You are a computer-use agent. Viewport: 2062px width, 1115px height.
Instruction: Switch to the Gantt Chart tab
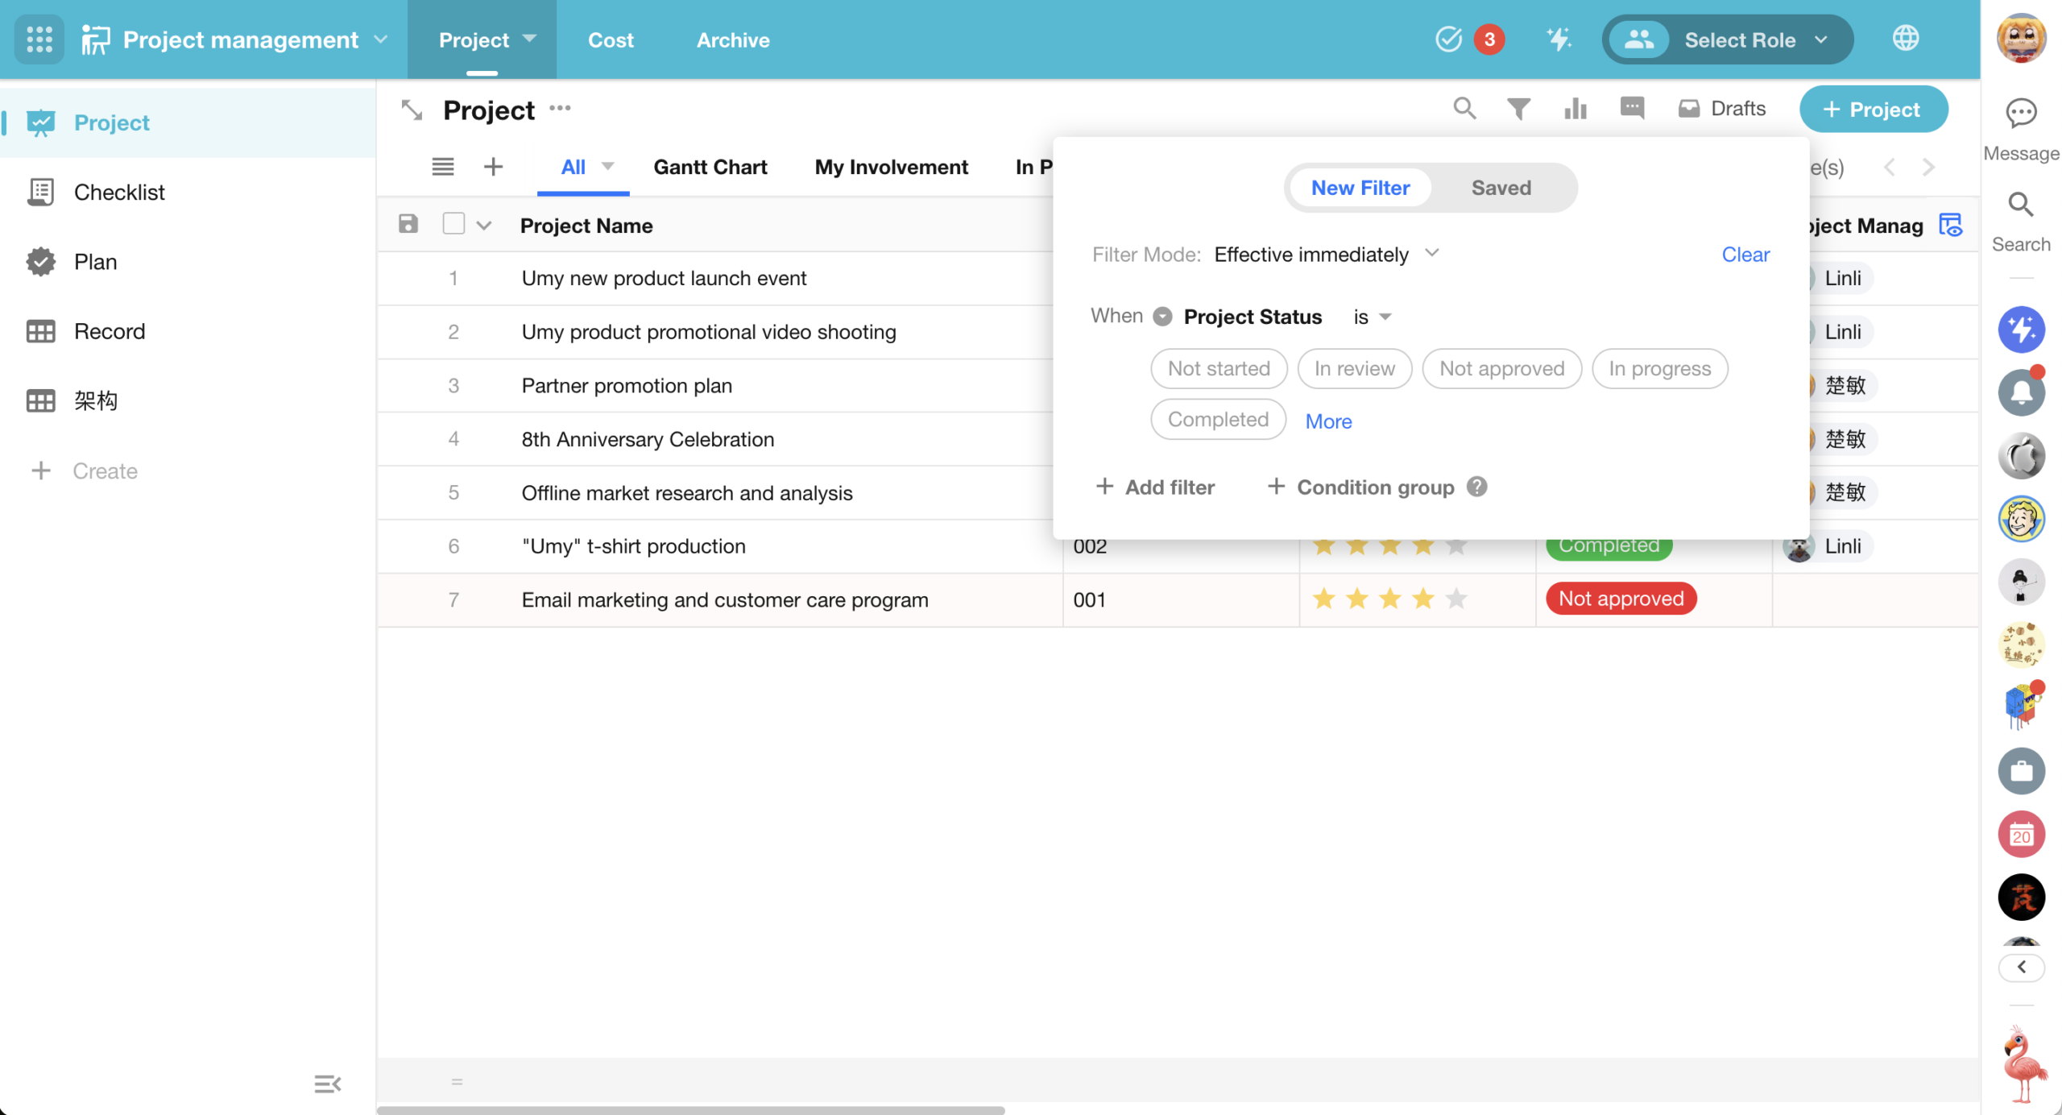[710, 167]
